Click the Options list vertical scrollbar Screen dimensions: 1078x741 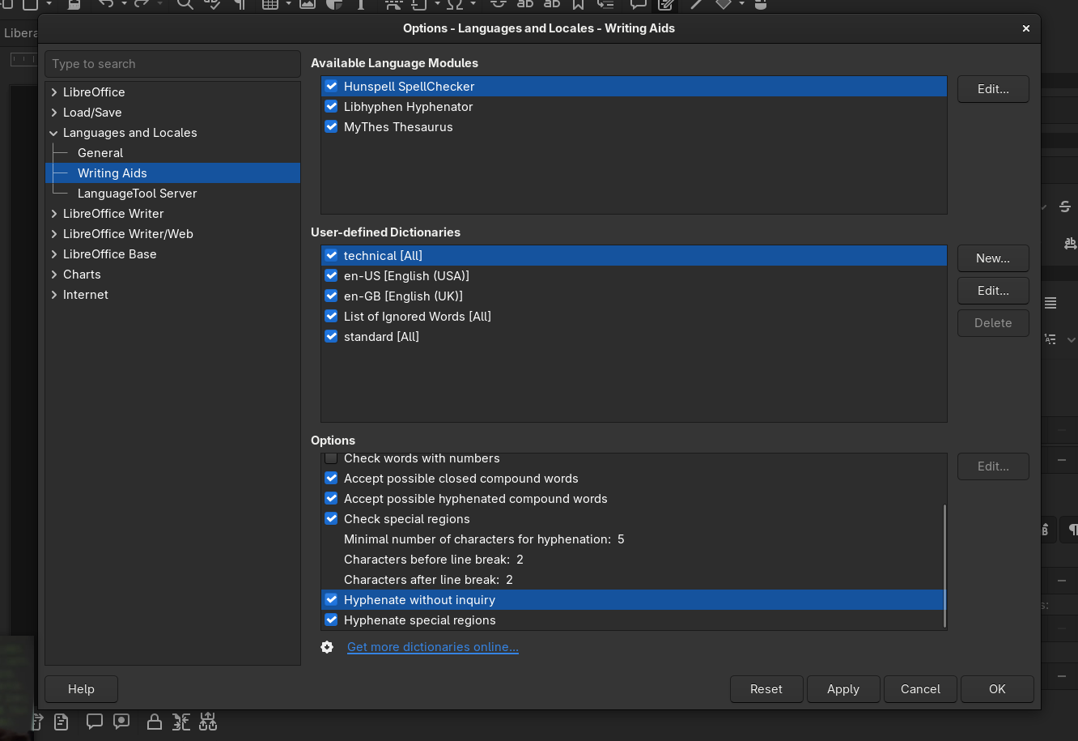944,565
